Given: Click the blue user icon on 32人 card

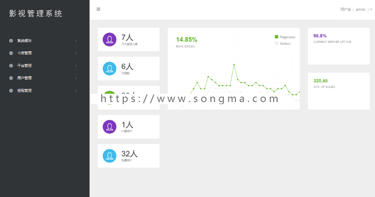Looking at the screenshot, I should pos(109,156).
